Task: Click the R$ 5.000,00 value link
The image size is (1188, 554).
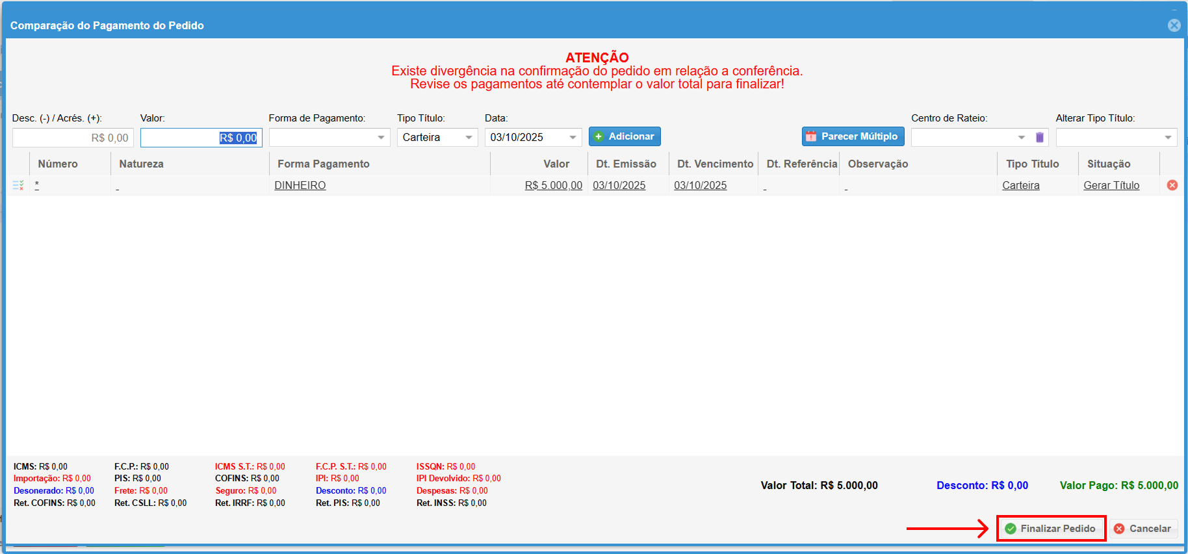Action: click(553, 185)
